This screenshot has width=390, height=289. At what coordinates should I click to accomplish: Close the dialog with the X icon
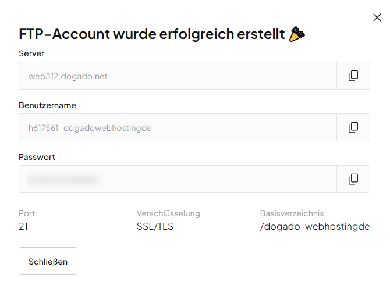pos(377,18)
